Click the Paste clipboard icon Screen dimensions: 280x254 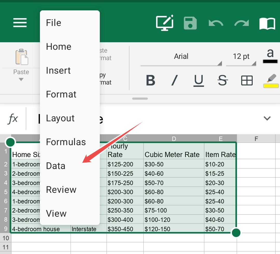pyautogui.click(x=22, y=57)
